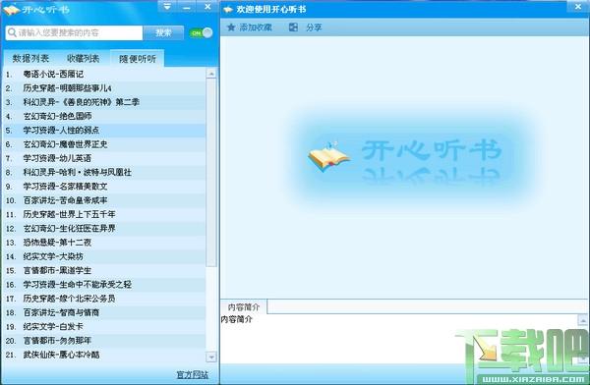This screenshot has height=385, width=590.
Task: Select 学习资源-人性的弱点 entry
Action: (105, 130)
